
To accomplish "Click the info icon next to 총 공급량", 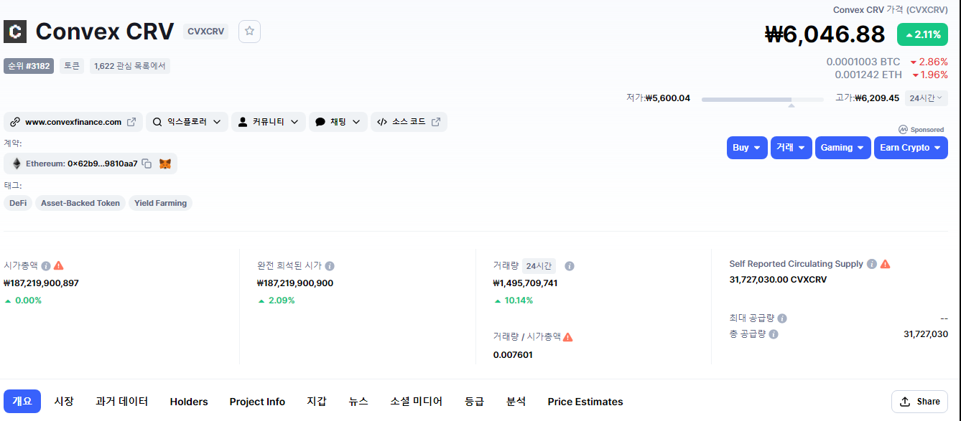I will point(774,334).
